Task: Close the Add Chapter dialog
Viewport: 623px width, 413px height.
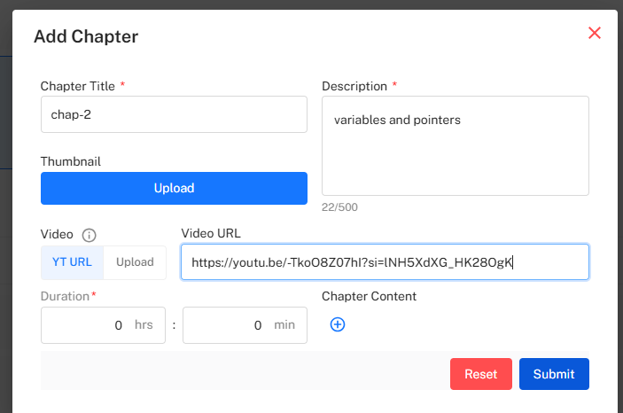Action: coord(595,34)
